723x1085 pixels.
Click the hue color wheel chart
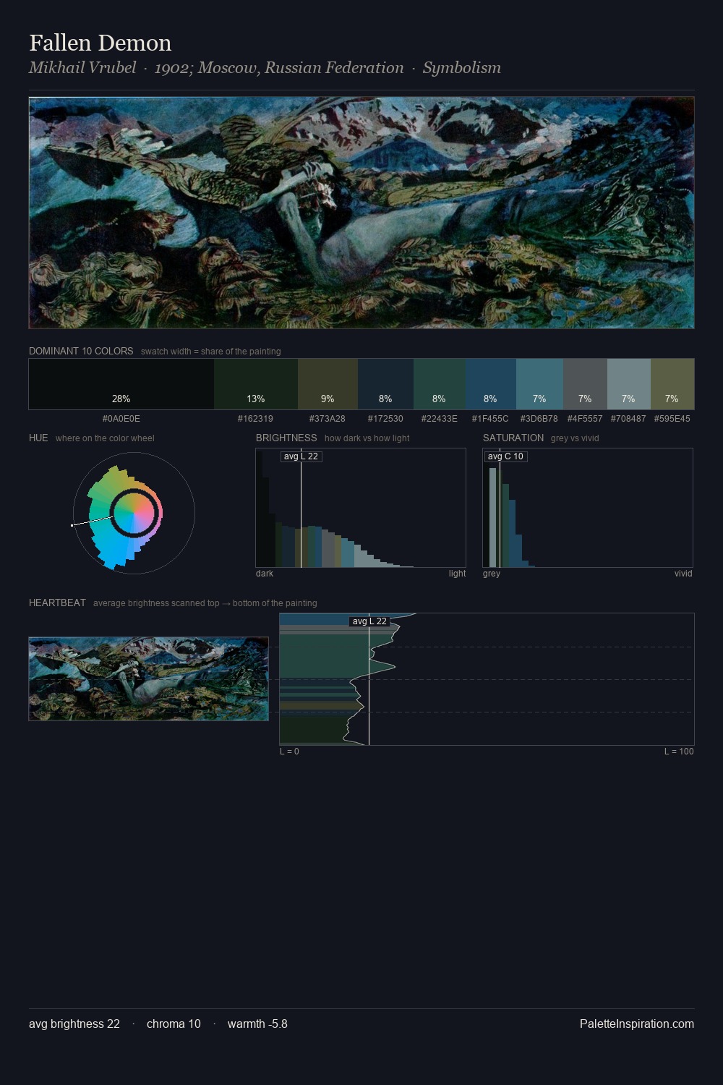coord(134,513)
